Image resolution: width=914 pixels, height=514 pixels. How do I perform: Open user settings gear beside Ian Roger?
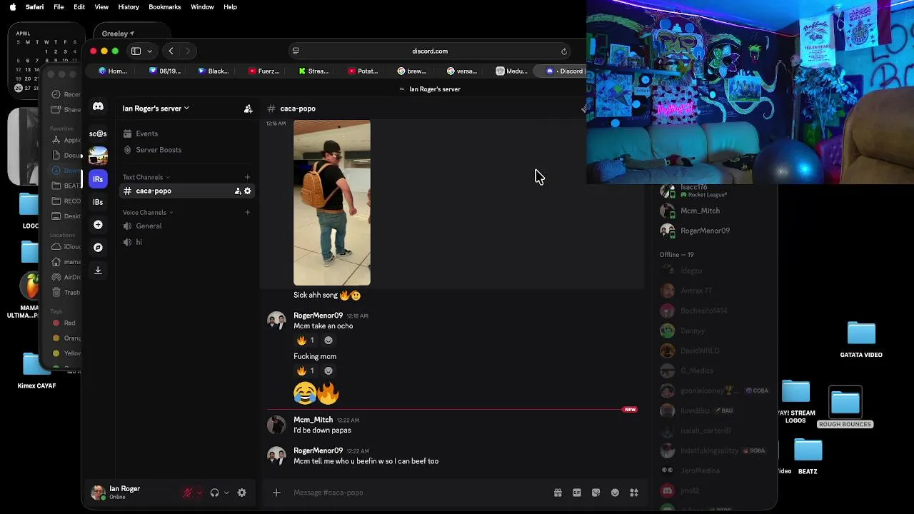[x=241, y=493]
